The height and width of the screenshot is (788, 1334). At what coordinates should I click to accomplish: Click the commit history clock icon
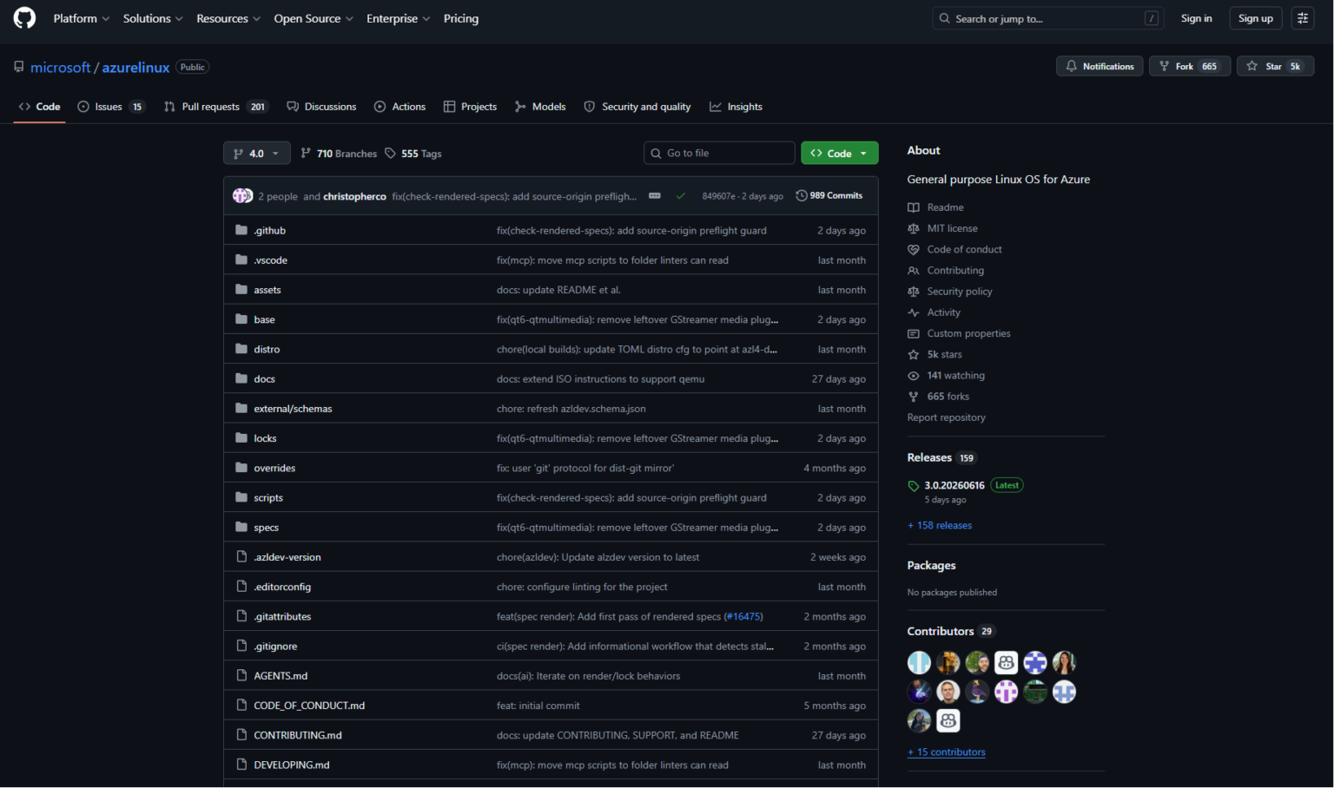801,196
